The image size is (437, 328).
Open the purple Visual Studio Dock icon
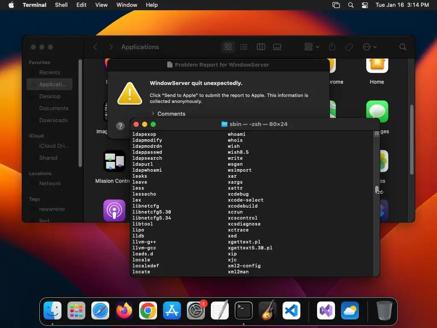(x=326, y=310)
